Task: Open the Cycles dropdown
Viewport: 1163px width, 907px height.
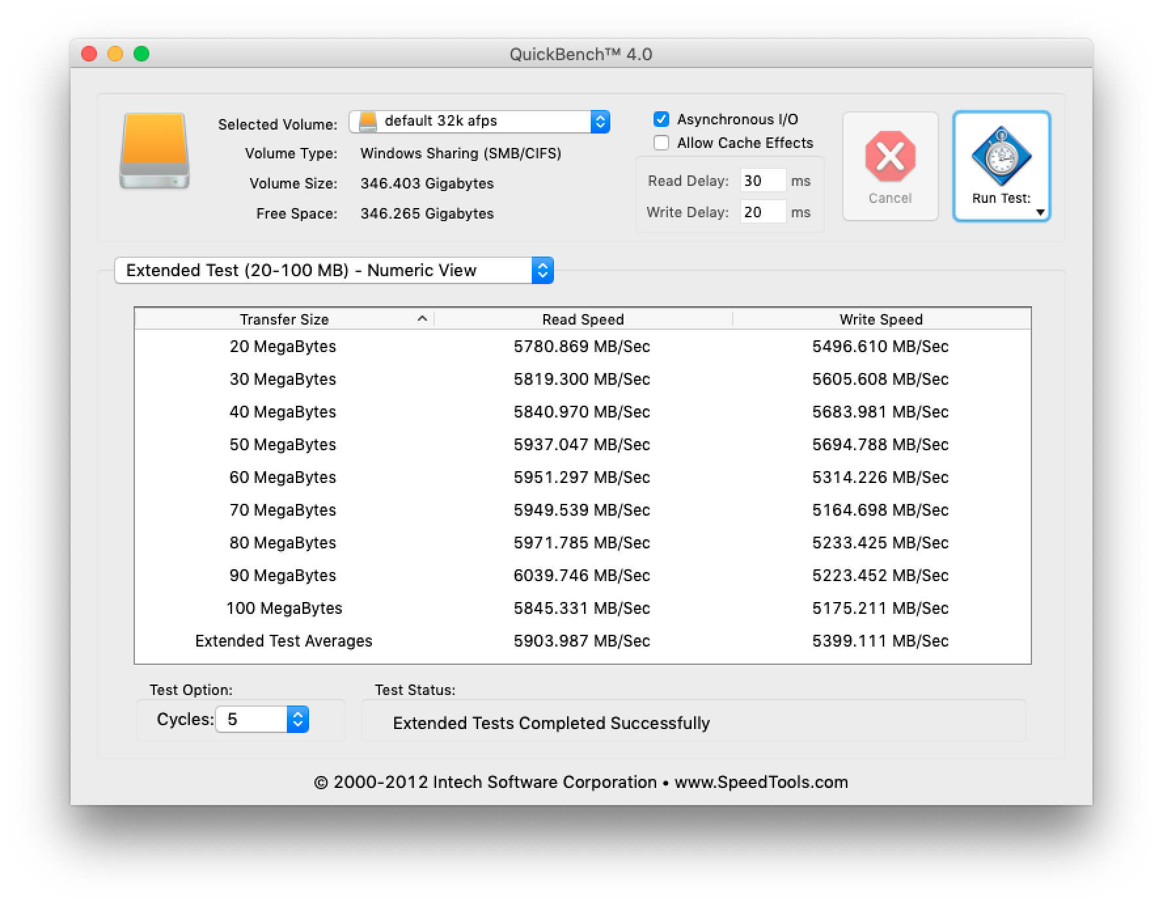Action: [x=262, y=719]
